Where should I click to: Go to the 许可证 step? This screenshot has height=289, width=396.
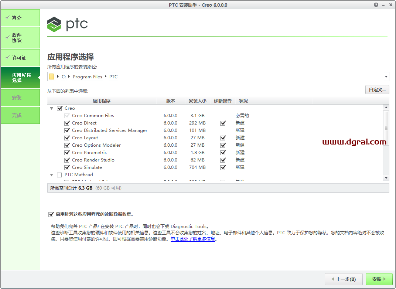(x=20, y=58)
